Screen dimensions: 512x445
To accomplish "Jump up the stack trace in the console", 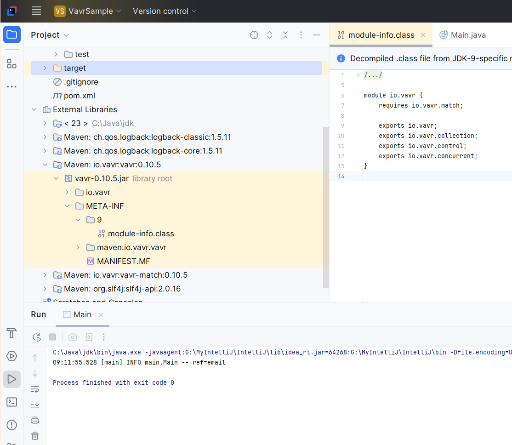I will click(35, 358).
